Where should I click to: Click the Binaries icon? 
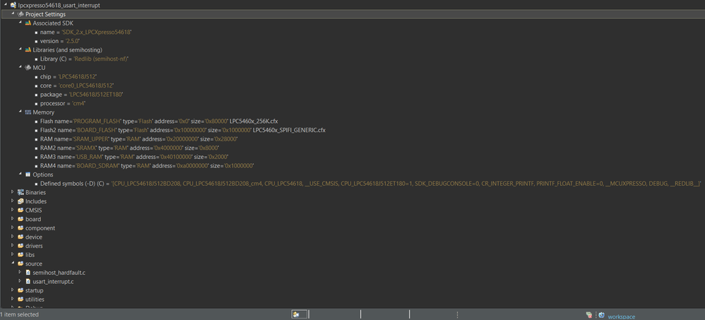[20, 192]
